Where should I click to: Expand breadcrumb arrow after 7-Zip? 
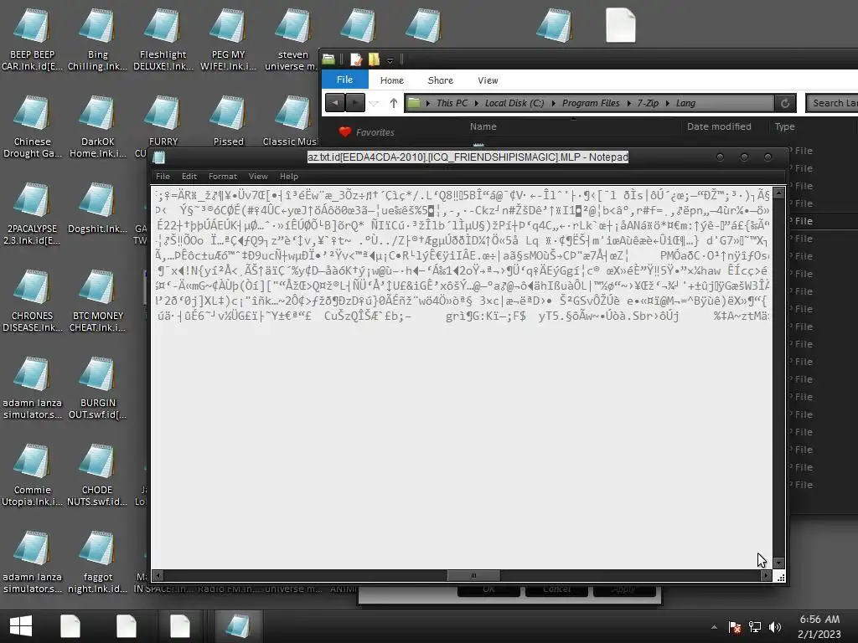668,103
